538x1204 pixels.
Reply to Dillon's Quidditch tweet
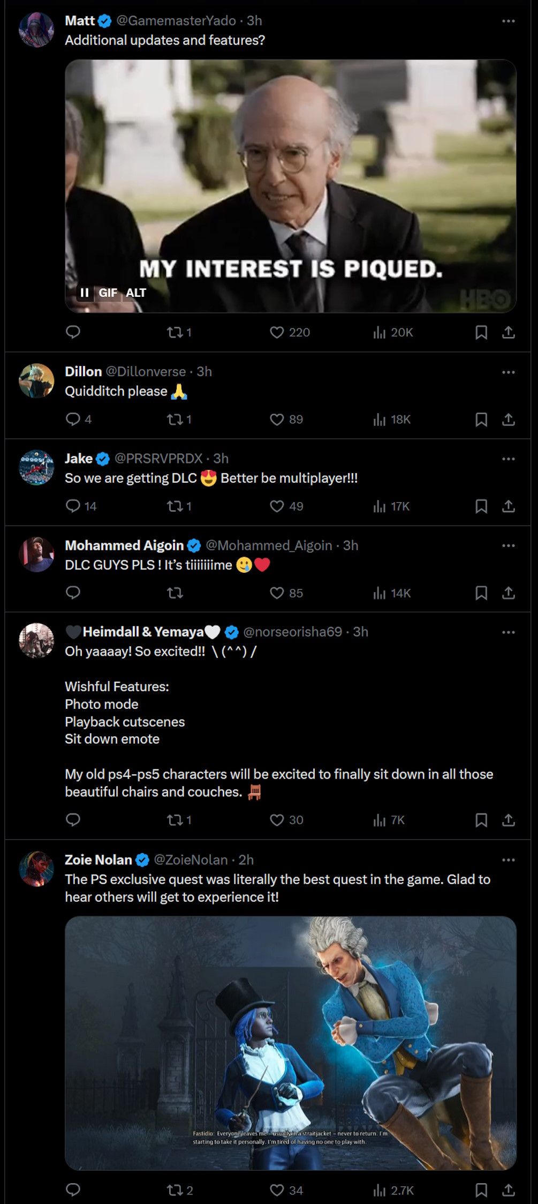click(73, 419)
